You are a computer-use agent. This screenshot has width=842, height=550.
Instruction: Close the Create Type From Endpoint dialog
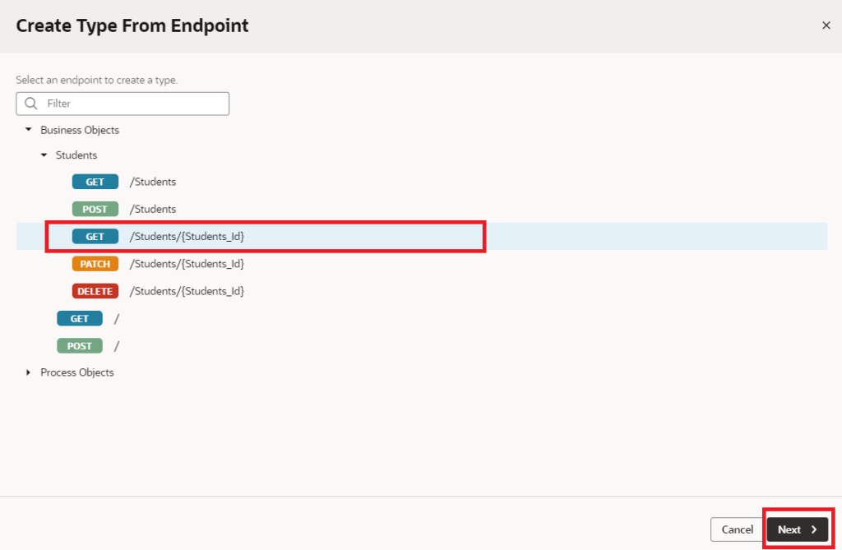click(826, 25)
